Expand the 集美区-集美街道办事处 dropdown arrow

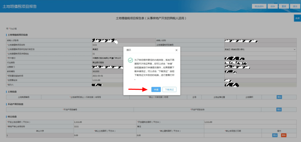tap(295, 49)
